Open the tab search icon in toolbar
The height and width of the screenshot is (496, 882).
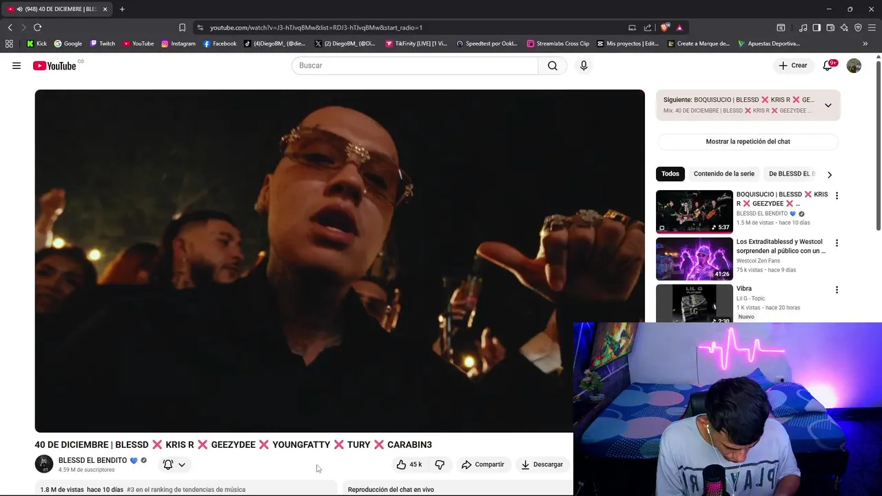(x=781, y=28)
